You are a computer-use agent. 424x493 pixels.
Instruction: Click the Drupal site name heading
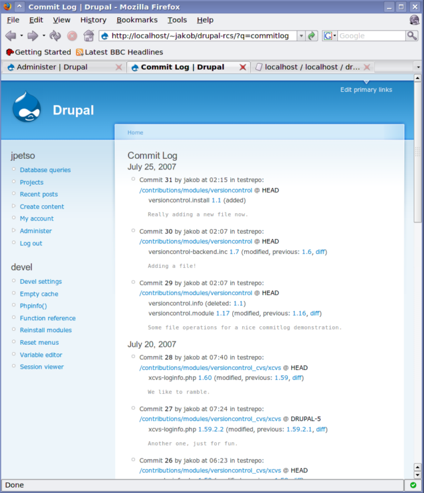coord(73,111)
